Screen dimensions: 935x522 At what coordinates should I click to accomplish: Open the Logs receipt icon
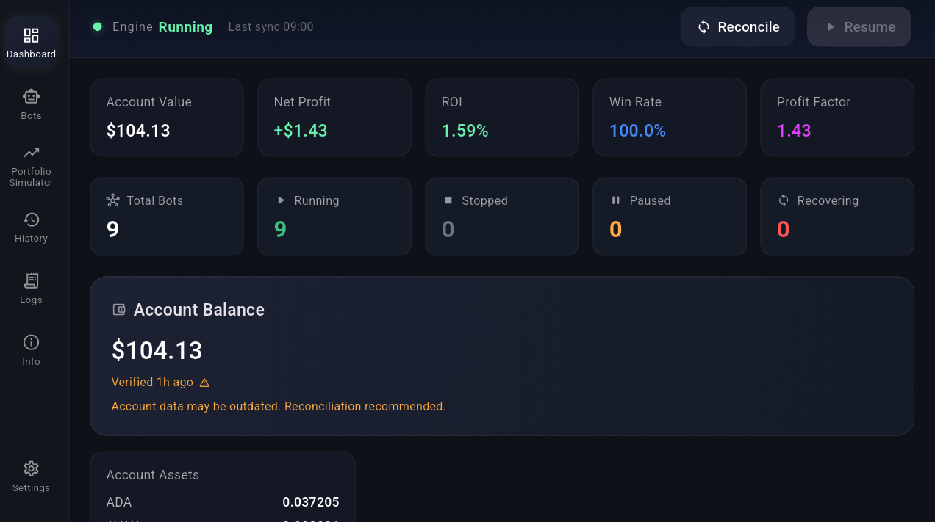(x=31, y=280)
